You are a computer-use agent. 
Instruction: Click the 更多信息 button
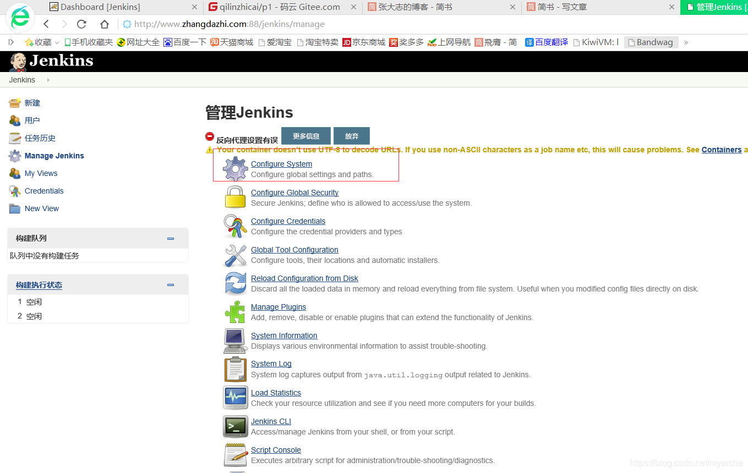pos(306,136)
